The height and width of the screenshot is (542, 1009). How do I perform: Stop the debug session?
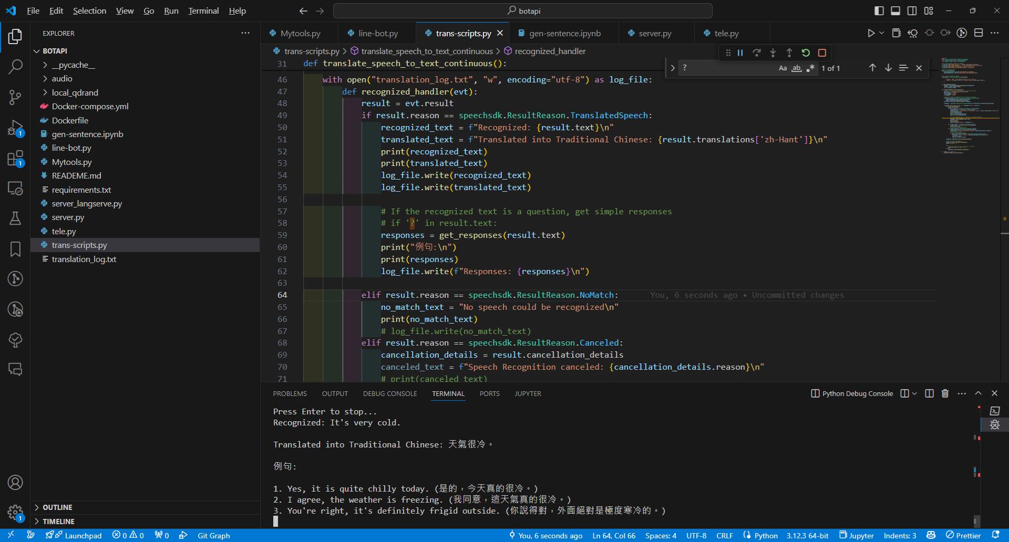pos(822,53)
